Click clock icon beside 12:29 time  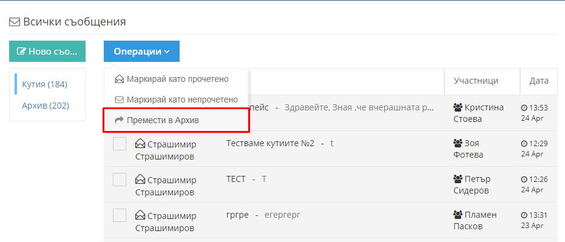click(x=524, y=144)
